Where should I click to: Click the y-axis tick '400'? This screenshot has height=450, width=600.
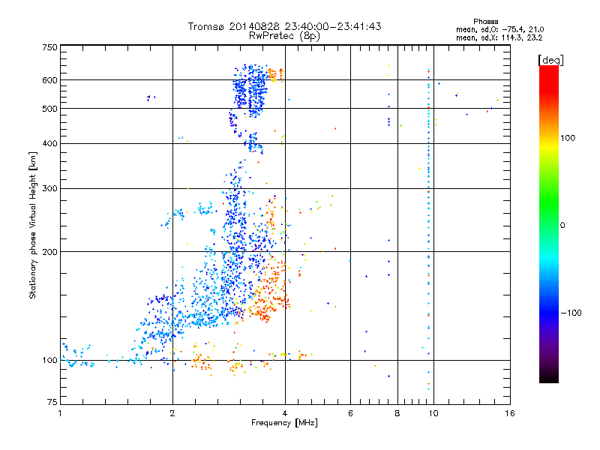(x=49, y=143)
